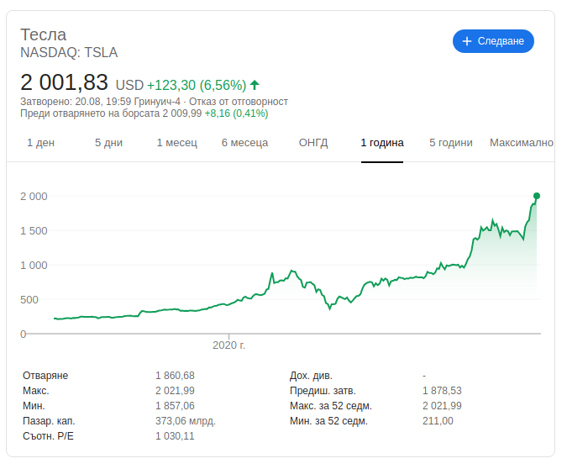Click the plus icon in Следване button
Image resolution: width=567 pixels, height=469 pixels.
(467, 41)
